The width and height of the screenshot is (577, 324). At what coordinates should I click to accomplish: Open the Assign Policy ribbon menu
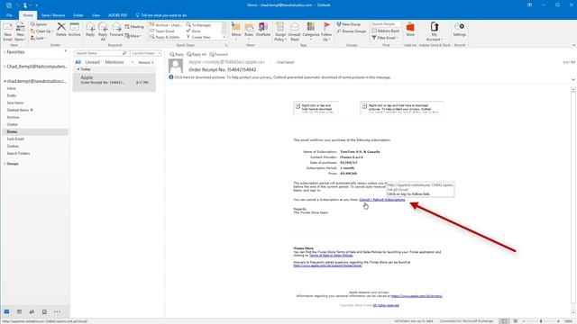coord(280,31)
